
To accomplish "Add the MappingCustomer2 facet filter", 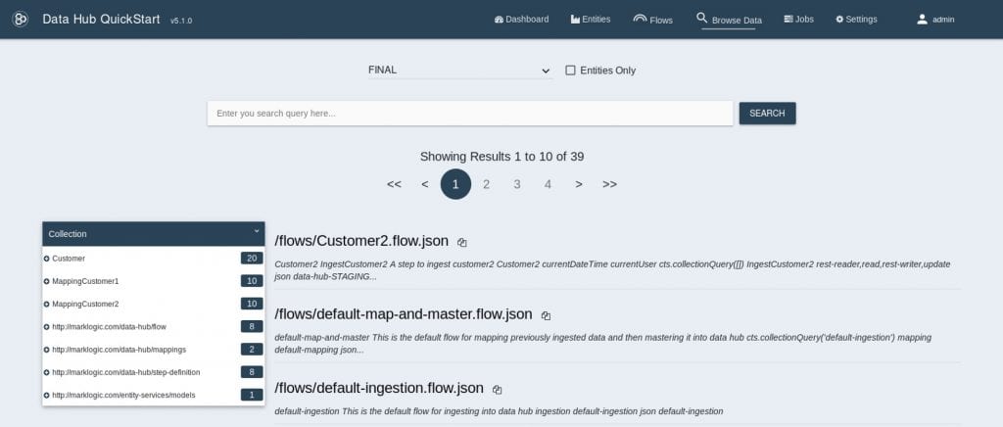I will [47, 304].
